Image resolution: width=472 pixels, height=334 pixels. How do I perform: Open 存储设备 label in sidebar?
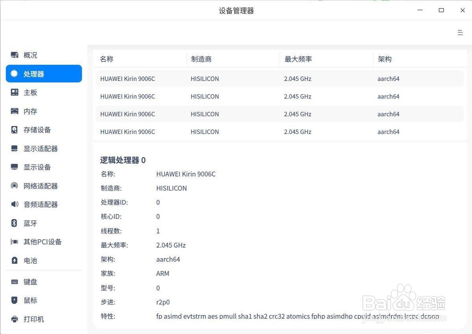[x=37, y=130]
